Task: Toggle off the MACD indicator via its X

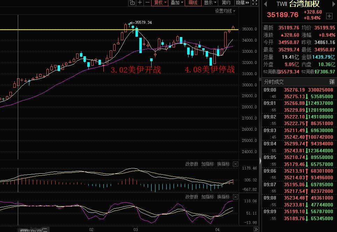Action: 235,164
